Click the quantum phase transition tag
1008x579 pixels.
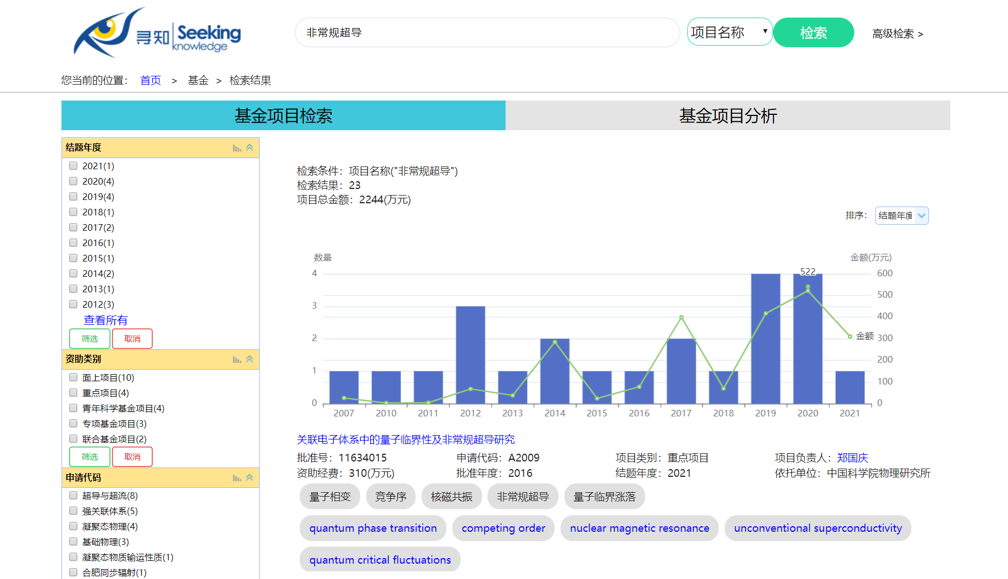[373, 528]
